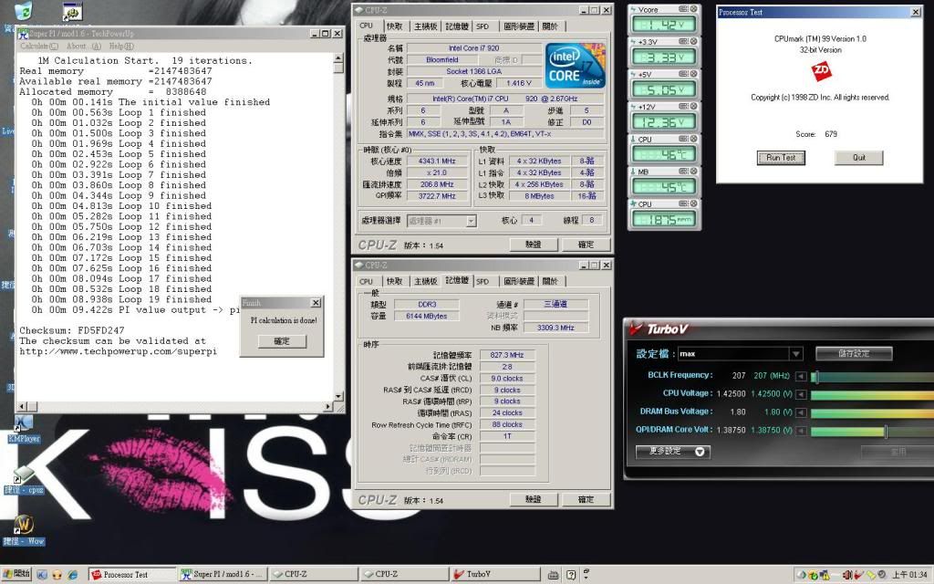The height and width of the screenshot is (584, 934).
Task: Click the Super PI vertical scrollbar up arrow
Action: point(339,57)
